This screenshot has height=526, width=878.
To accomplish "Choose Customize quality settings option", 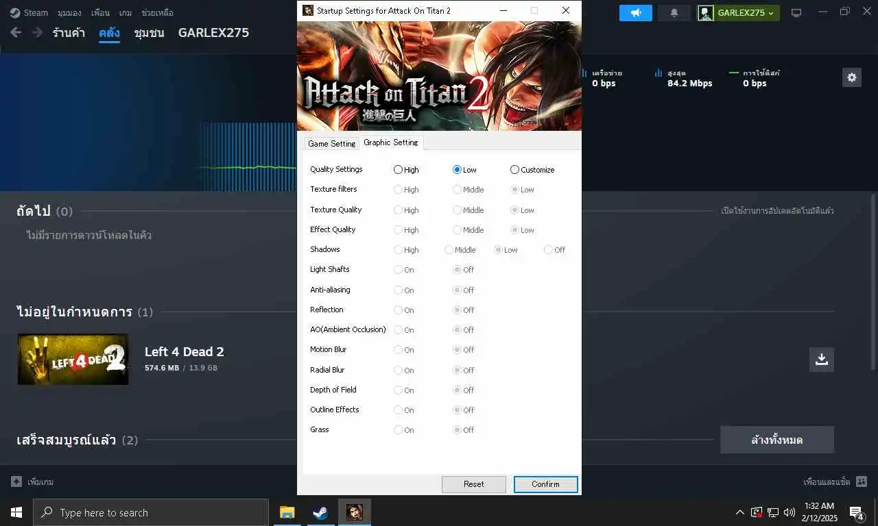I will click(532, 170).
